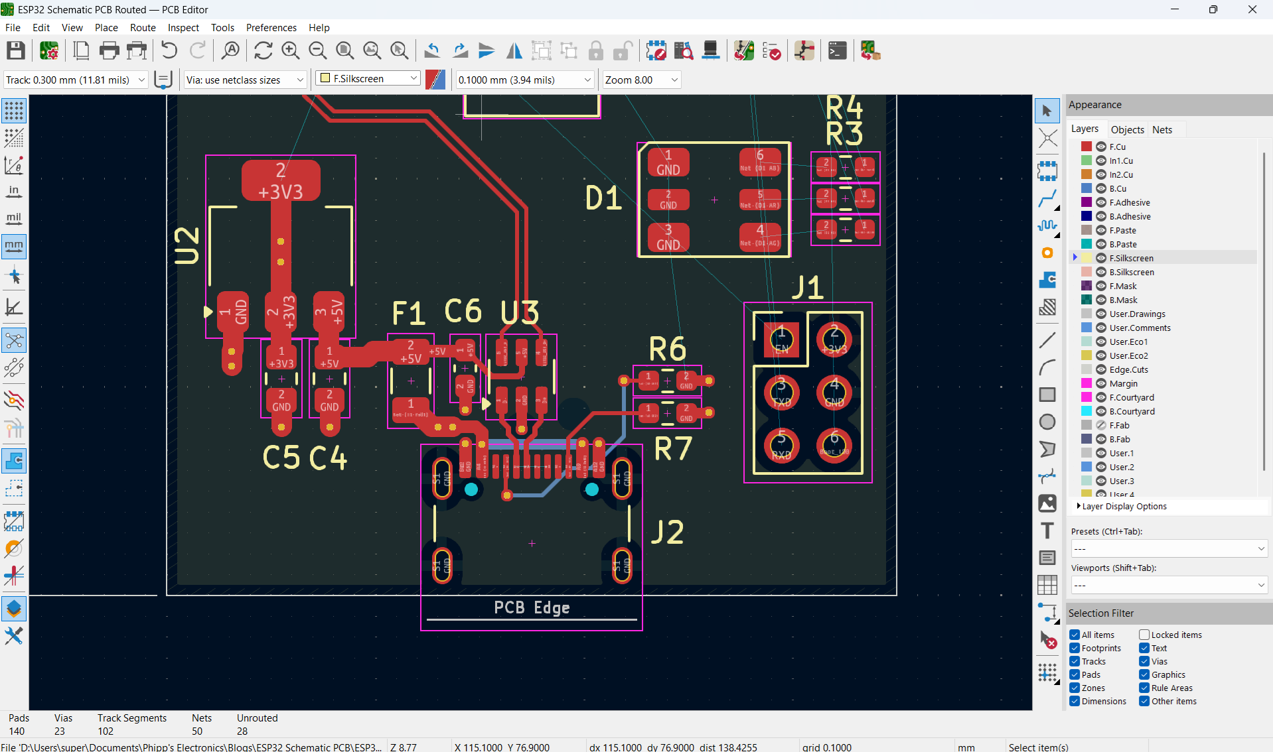This screenshot has height=752, width=1273.
Task: Run Design Rules Checker icon
Action: pyautogui.click(x=772, y=51)
